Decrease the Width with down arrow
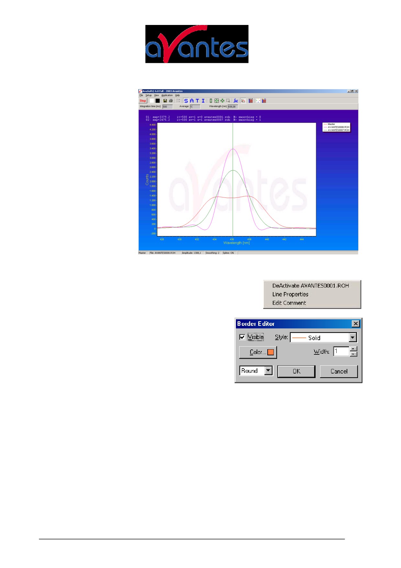Viewport: 401px width, 568px height. pos(354,354)
